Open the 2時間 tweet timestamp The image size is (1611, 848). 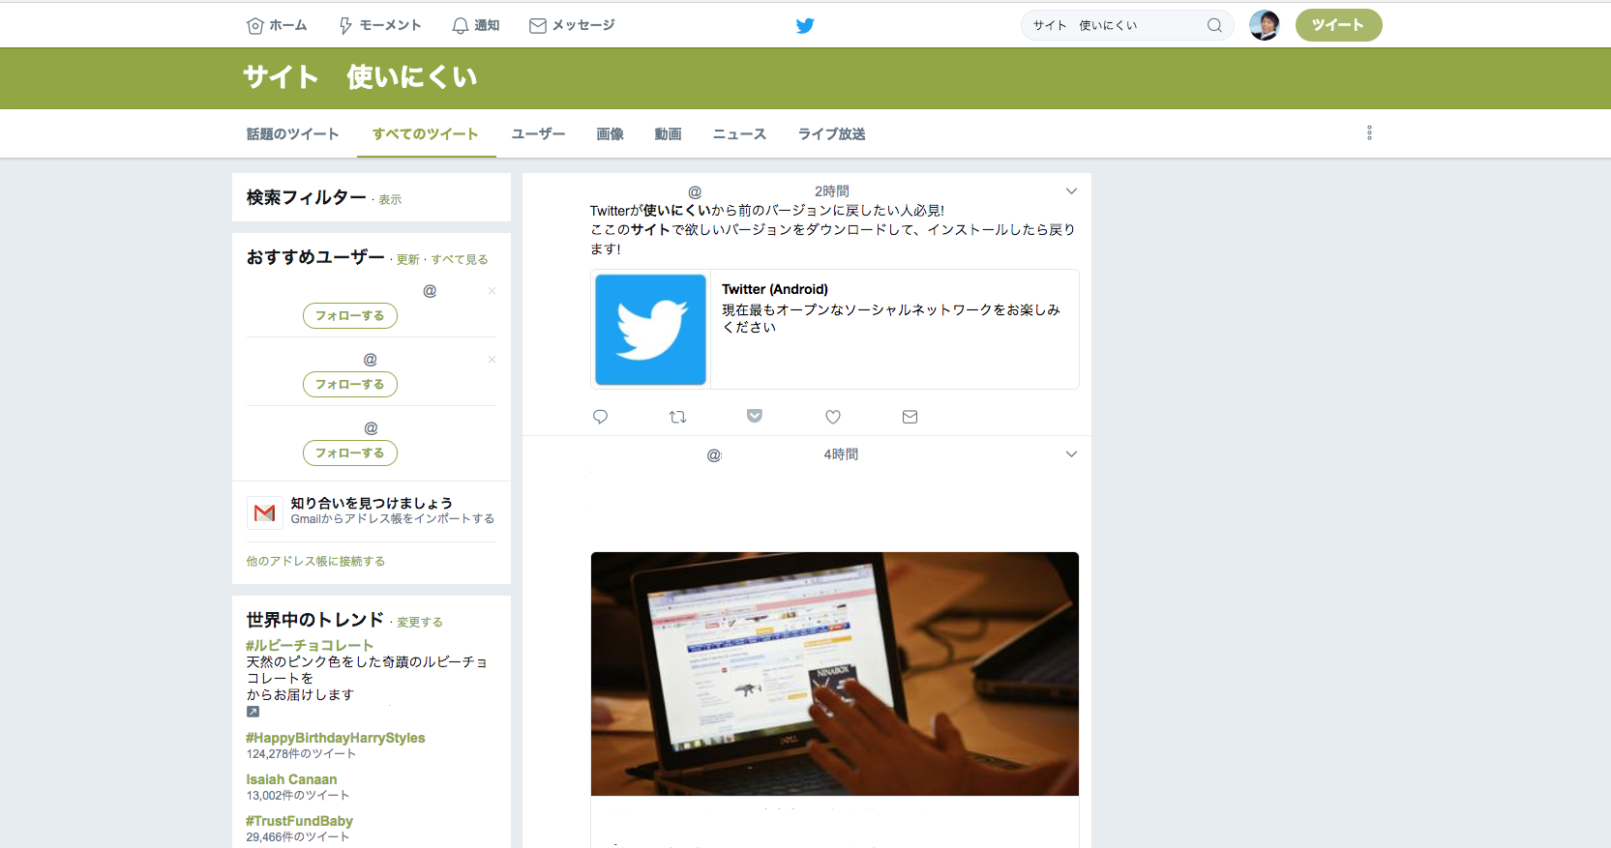coord(831,191)
